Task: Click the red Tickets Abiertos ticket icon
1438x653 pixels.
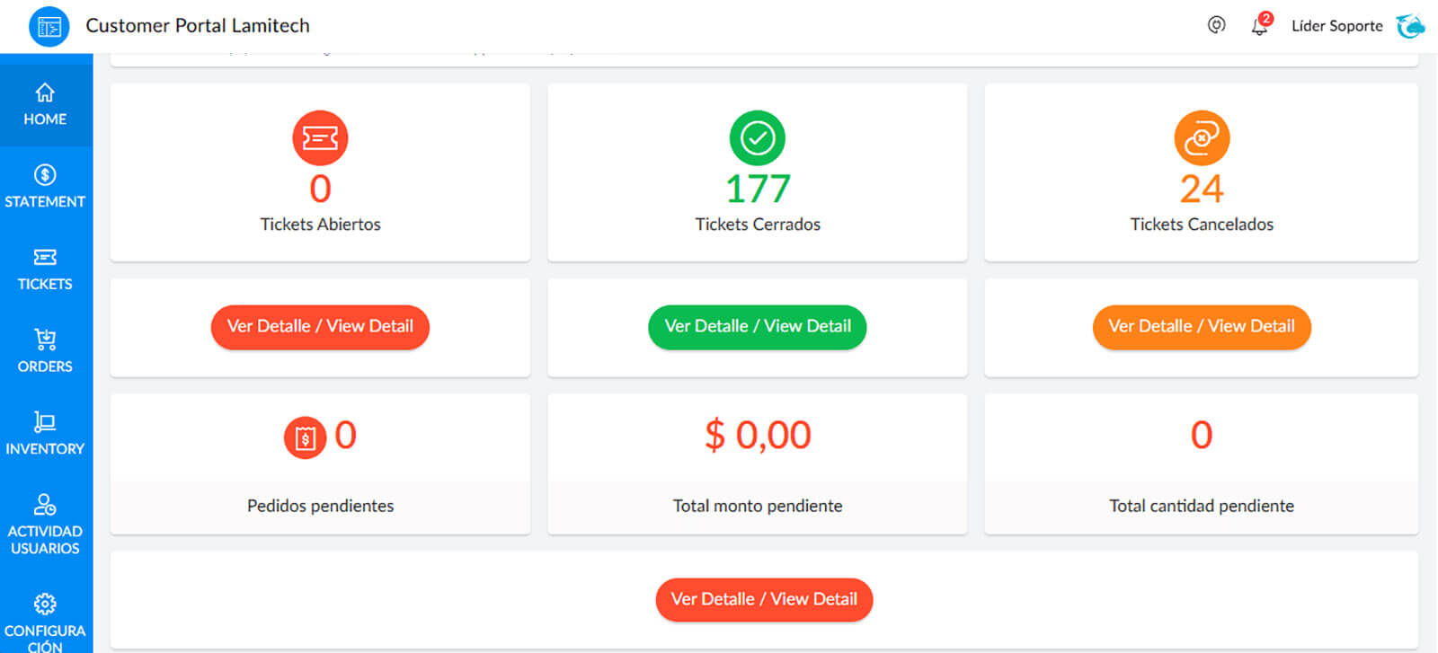Action: pyautogui.click(x=320, y=137)
